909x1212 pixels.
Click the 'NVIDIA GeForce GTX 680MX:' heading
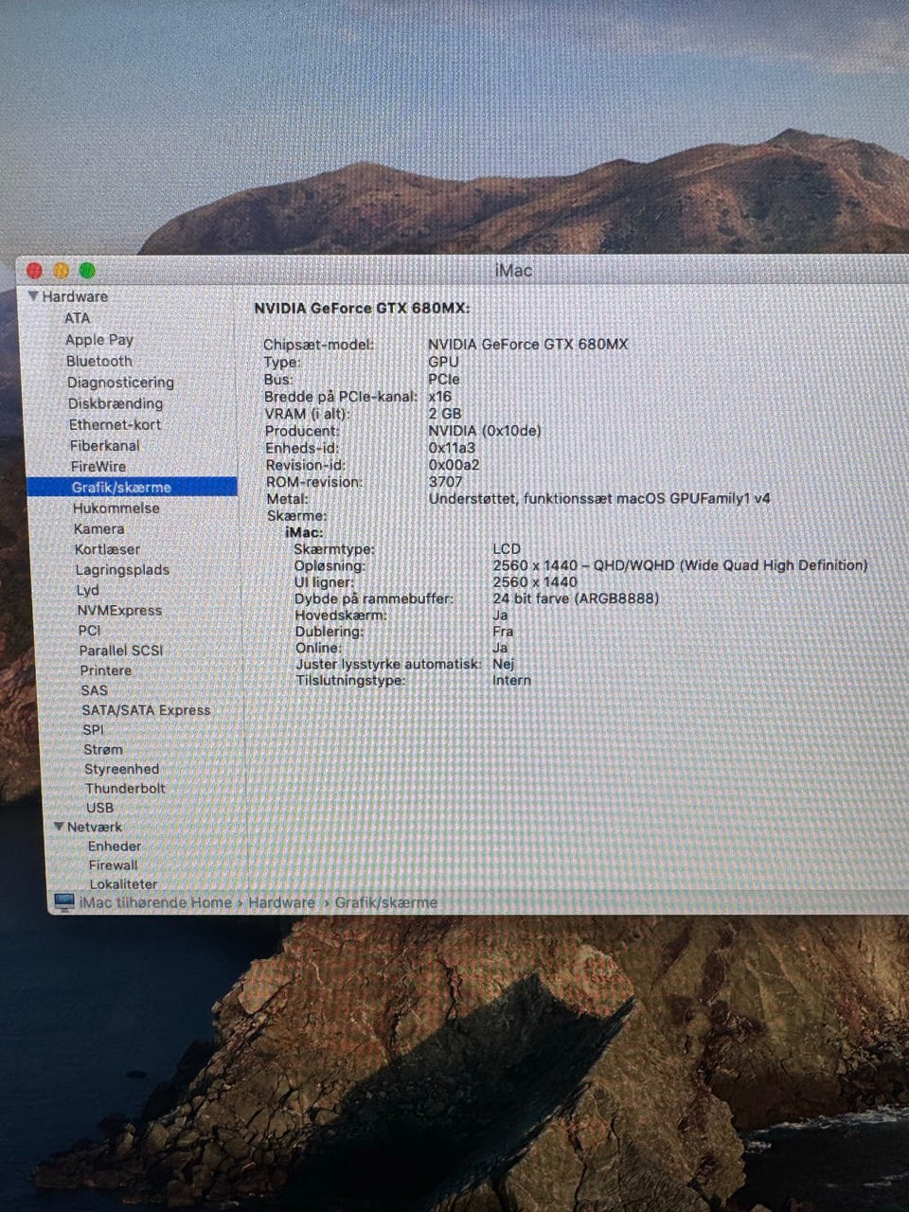point(362,309)
